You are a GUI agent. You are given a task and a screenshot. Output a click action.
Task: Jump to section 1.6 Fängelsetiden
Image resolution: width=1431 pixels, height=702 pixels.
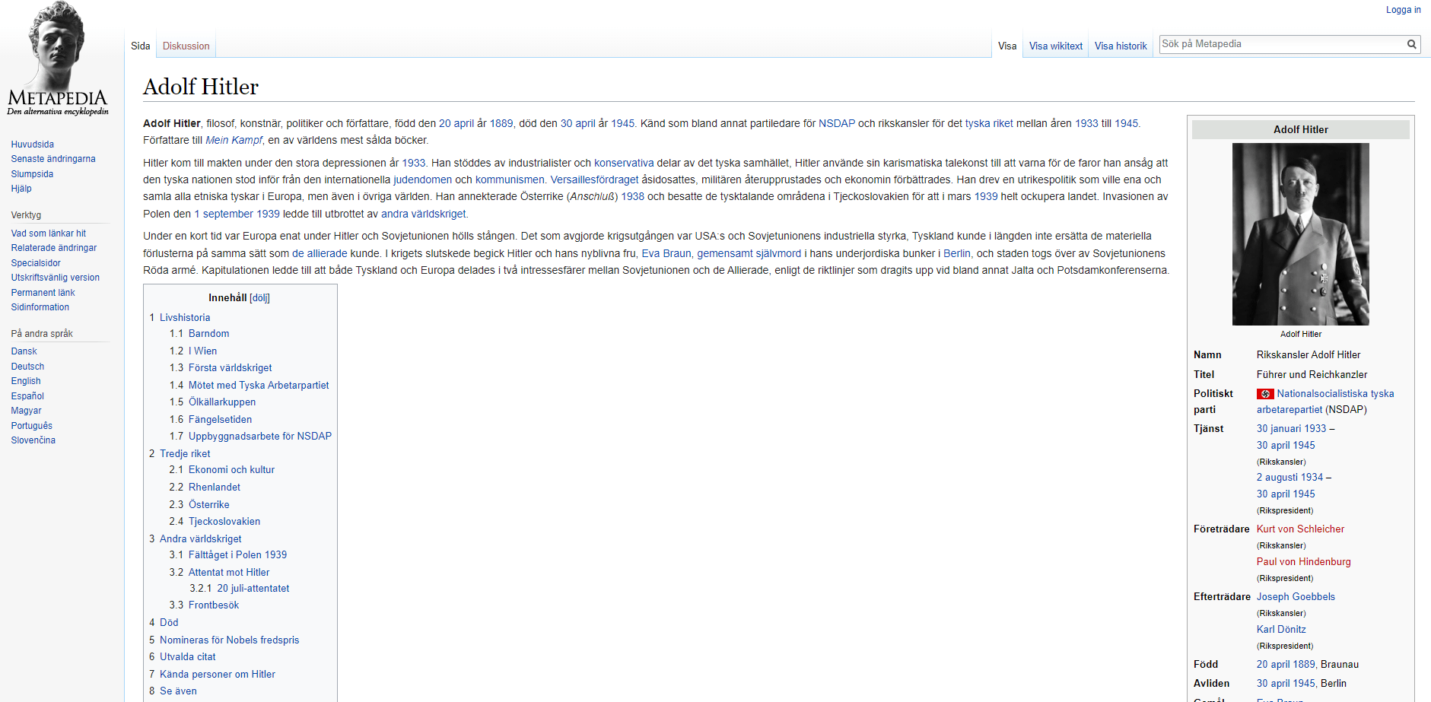[x=211, y=420]
